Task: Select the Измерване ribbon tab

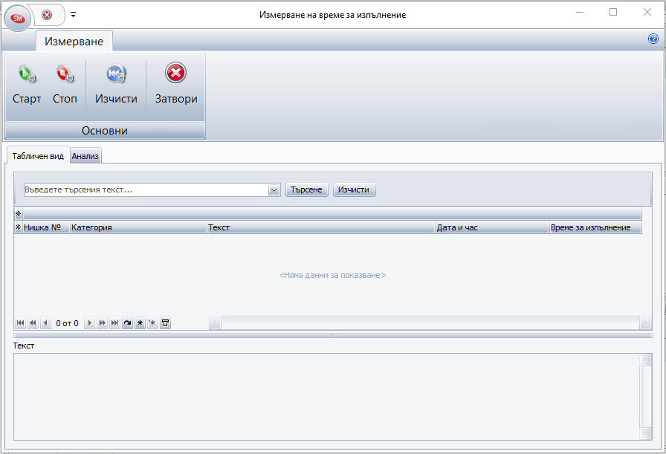Action: coord(74,41)
